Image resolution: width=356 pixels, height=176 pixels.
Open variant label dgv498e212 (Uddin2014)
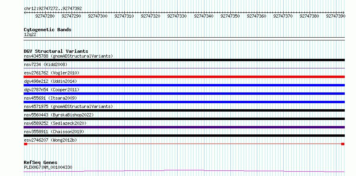click(50, 81)
